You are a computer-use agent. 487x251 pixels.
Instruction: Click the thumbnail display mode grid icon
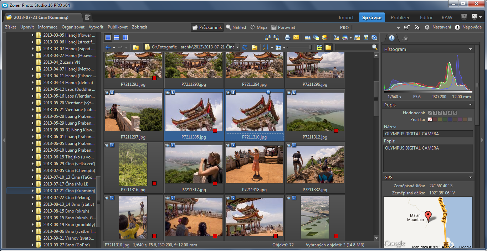tap(278, 47)
